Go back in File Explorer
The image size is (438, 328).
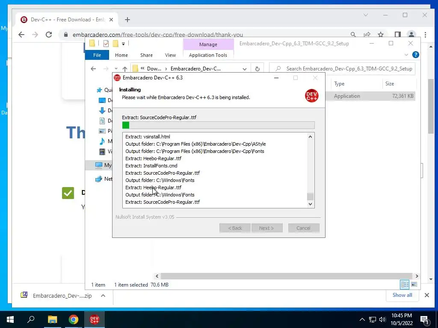point(93,69)
